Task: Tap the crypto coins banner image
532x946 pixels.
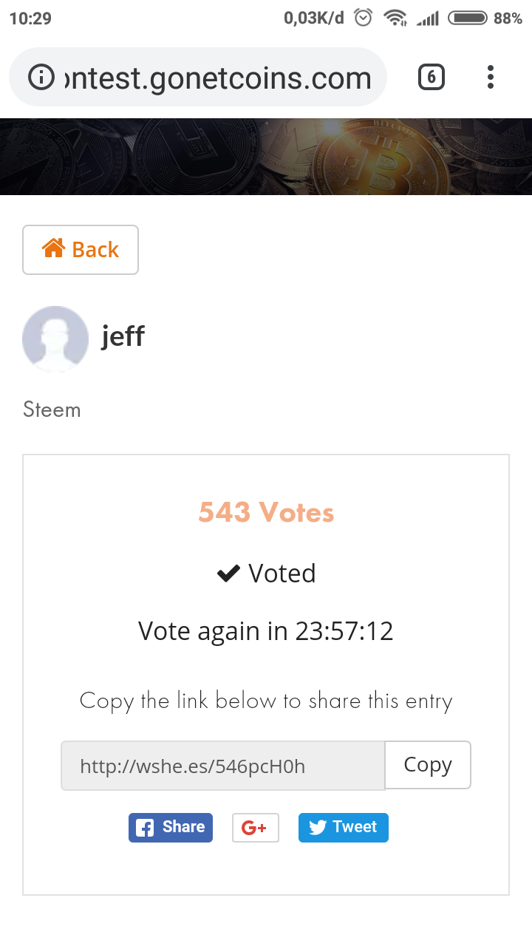Action: 266,157
